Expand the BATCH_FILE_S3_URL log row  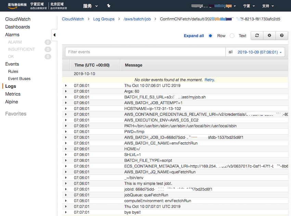(66, 97)
